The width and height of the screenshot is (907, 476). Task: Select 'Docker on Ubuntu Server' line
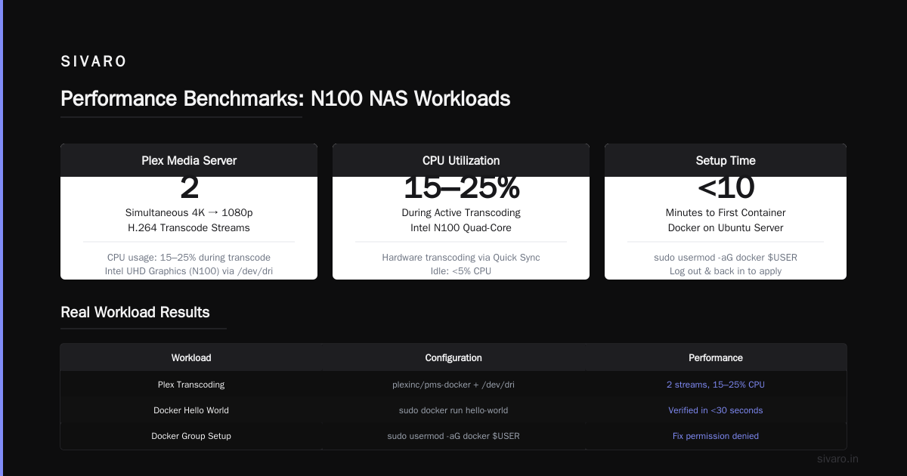726,227
